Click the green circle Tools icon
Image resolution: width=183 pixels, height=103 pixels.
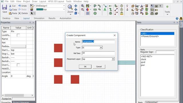167,7
